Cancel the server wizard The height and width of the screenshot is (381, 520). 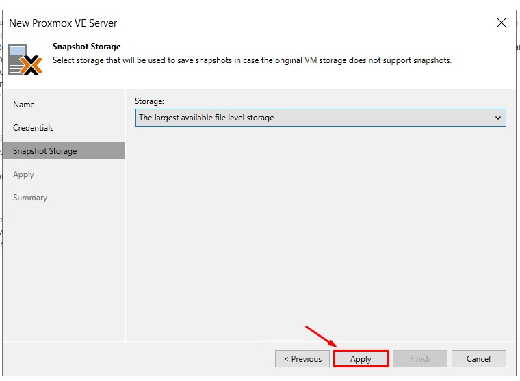(478, 358)
